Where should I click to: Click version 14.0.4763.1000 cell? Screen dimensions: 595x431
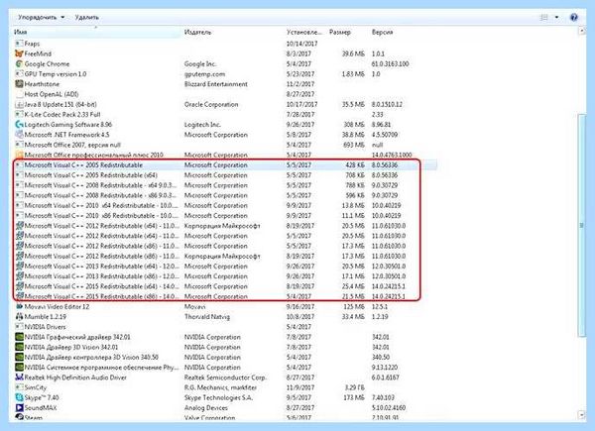click(x=392, y=155)
